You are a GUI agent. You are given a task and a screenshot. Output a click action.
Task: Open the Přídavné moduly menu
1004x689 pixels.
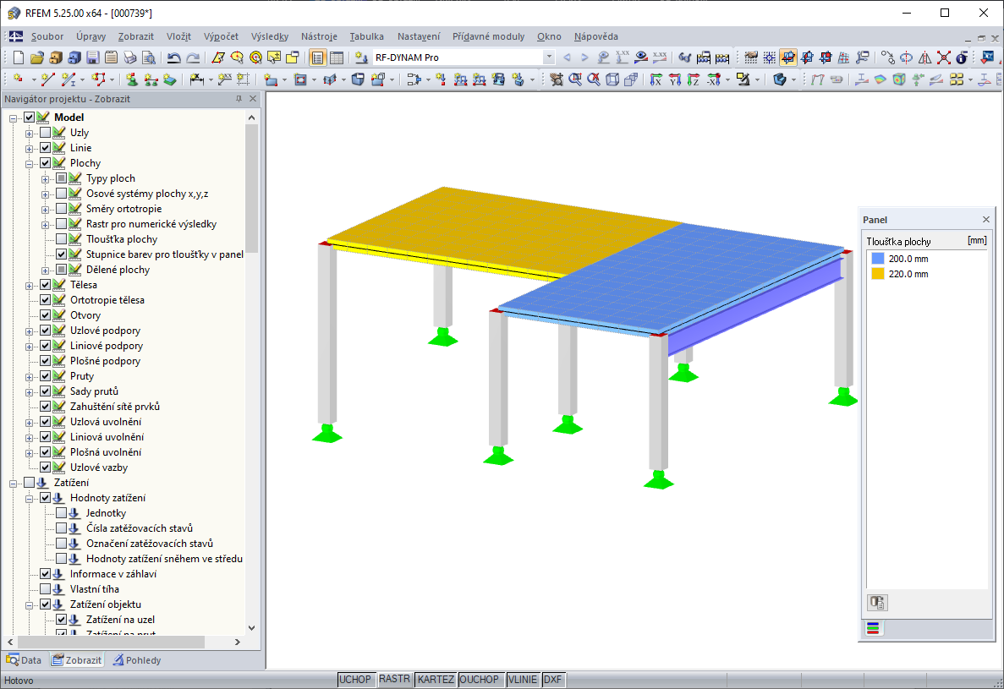tap(488, 36)
